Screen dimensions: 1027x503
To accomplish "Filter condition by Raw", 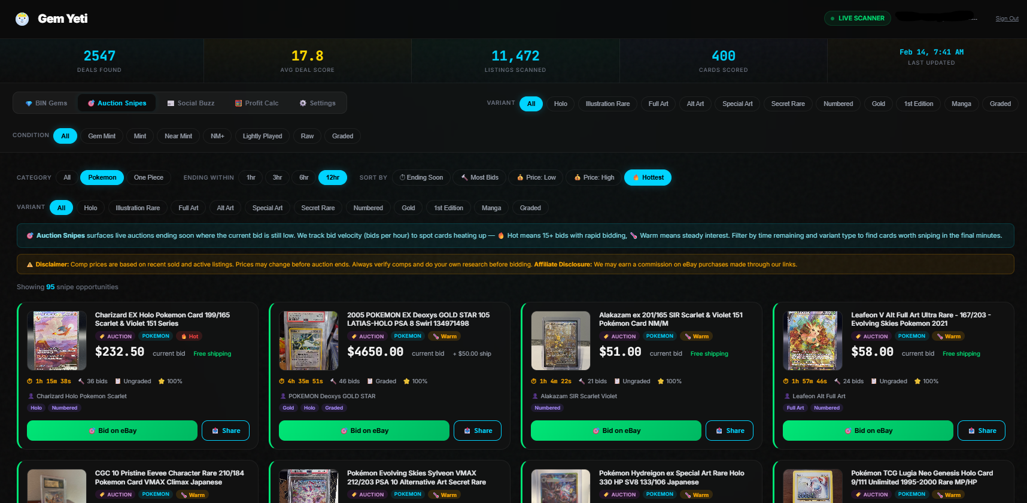I will click(x=307, y=136).
